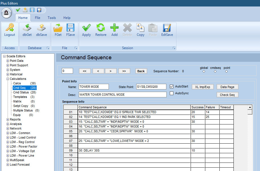Click the round application orb button

coord(6,13)
